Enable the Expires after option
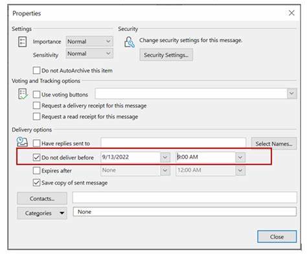 [x=36, y=170]
